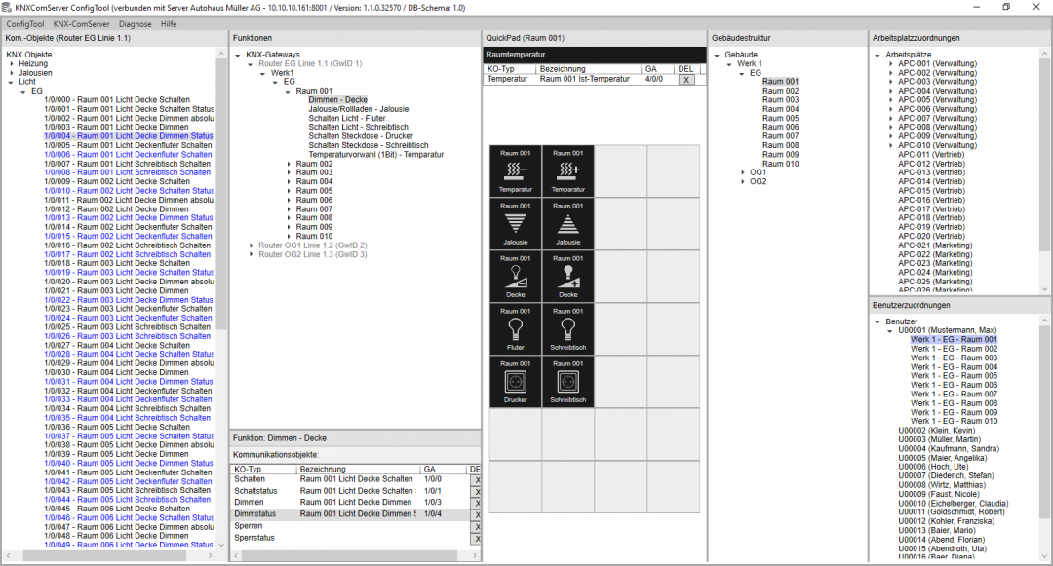Select user U00002 (Klein, Kevin)
This screenshot has width=1053, height=566.
click(935, 430)
